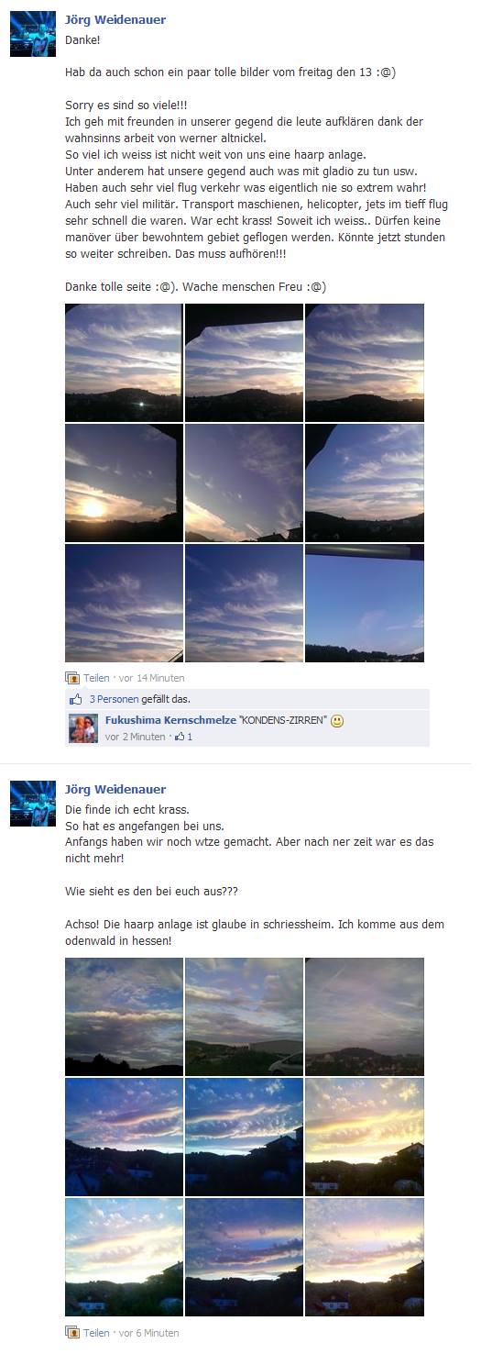Click the thumbs-up icon beside 3 Personen
The width and height of the screenshot is (481, 1354).
pos(77,698)
